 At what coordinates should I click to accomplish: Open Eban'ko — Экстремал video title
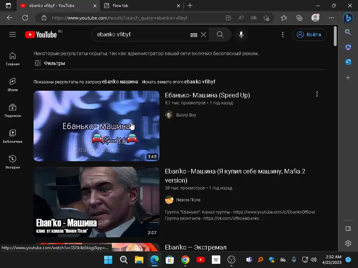[196, 247]
